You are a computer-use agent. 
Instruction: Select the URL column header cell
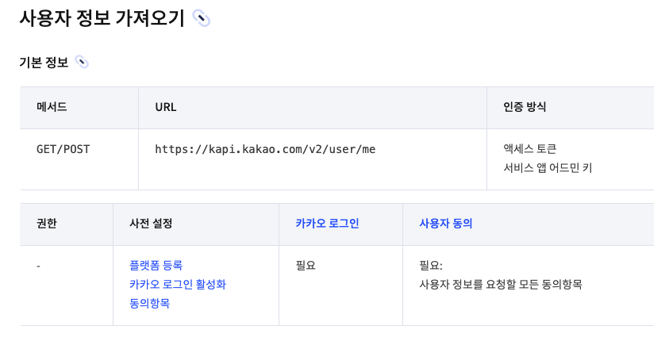313,108
